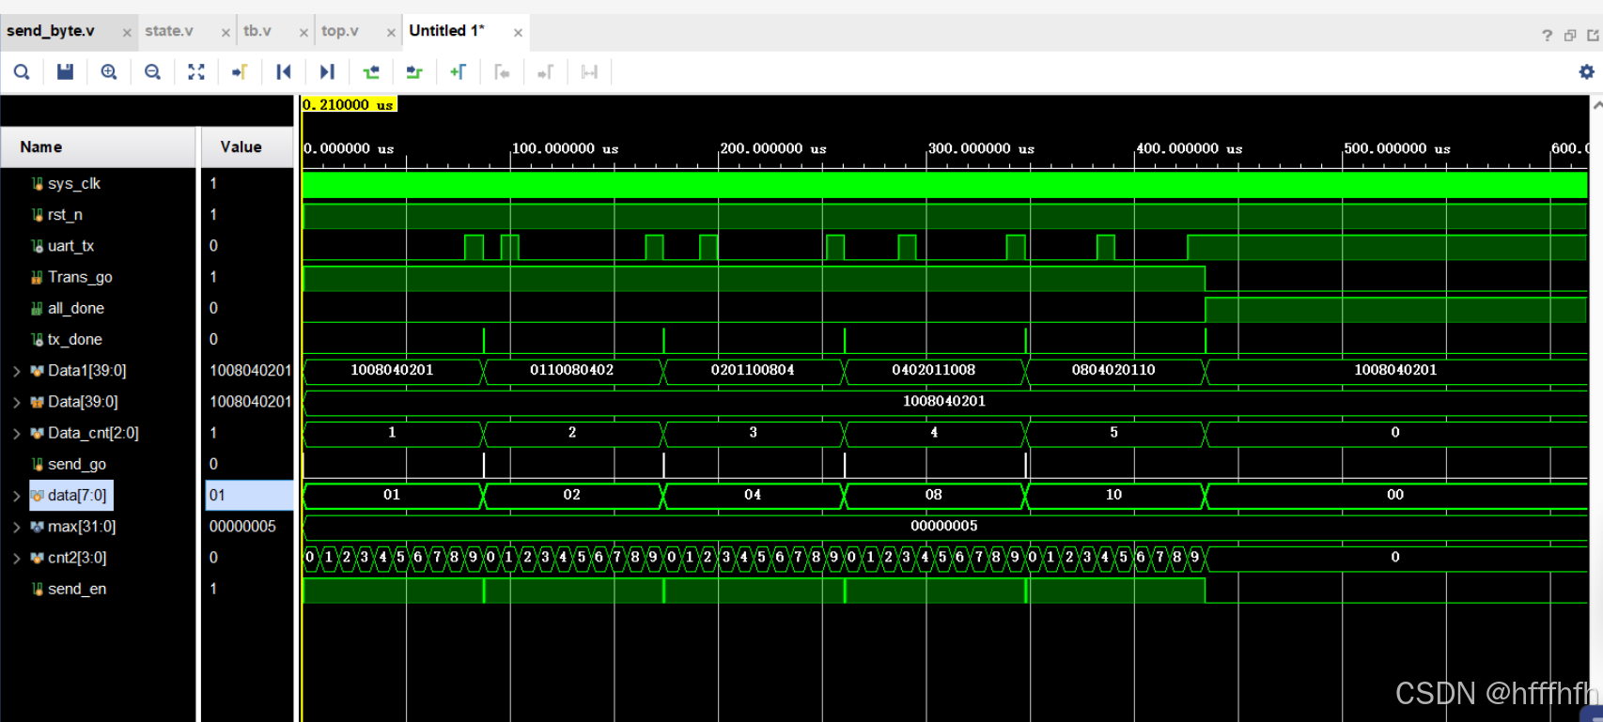Close the state.v tab
The image size is (1603, 722).
click(226, 33)
